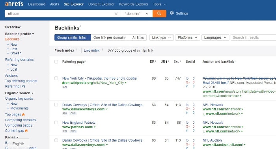The width and height of the screenshot is (276, 149).
Task: Select All links toggle
Action: 138,37
